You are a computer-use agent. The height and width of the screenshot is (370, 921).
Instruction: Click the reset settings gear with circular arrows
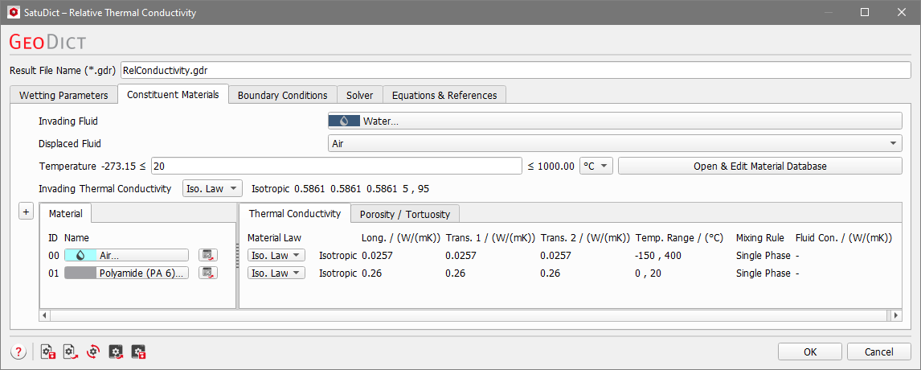tap(92, 351)
